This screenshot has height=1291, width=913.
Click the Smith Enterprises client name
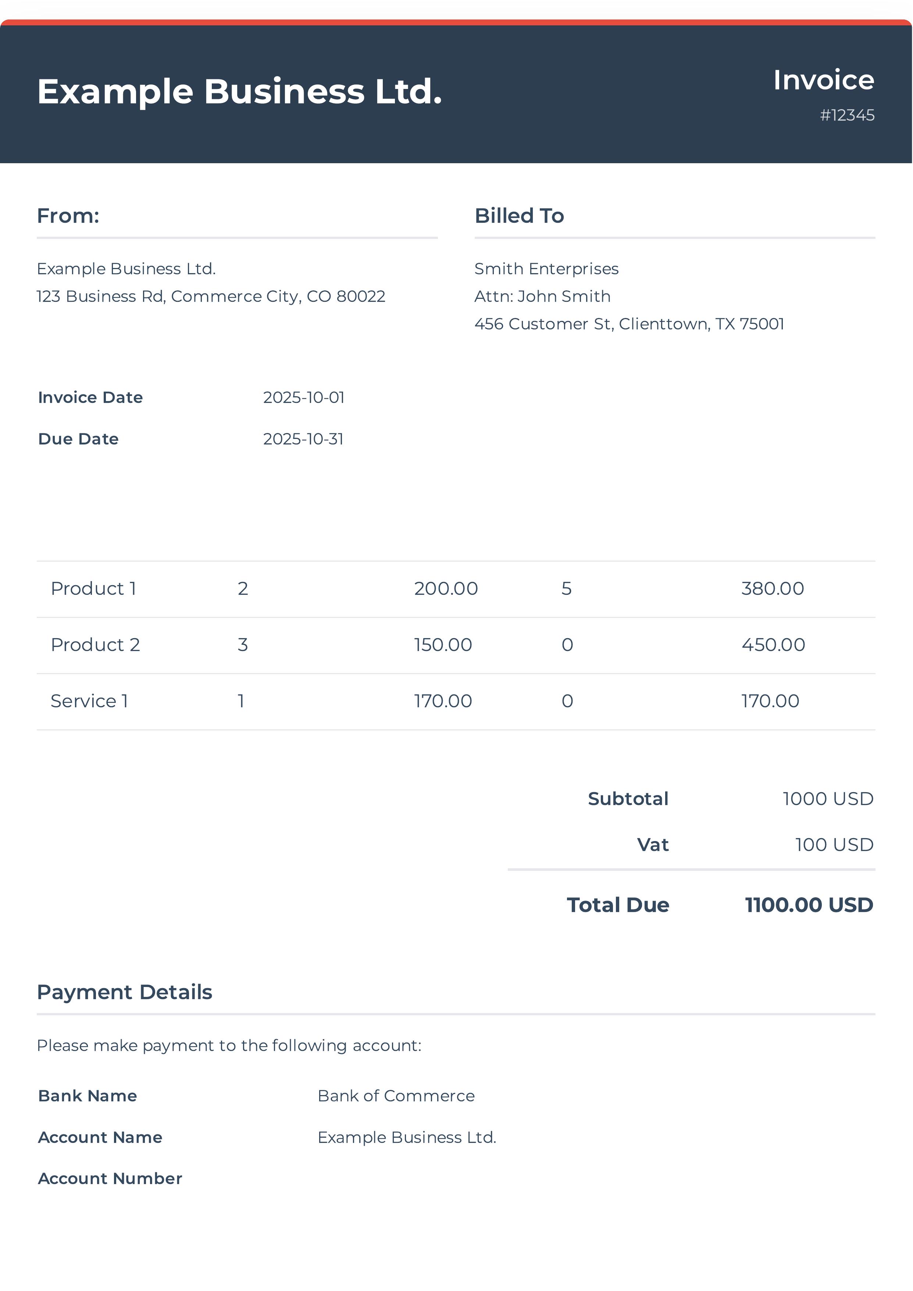tap(546, 269)
